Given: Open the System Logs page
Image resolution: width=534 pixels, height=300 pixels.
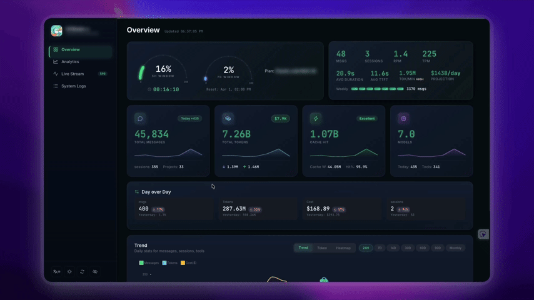Looking at the screenshot, I should tap(81, 86).
